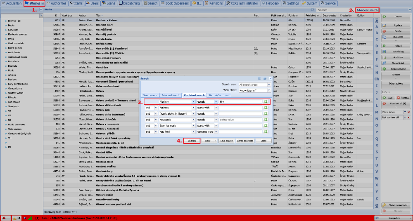Click the yellow warning count 17 in the status bar
Viewport: 413px width, 221px height.
click(17, 218)
